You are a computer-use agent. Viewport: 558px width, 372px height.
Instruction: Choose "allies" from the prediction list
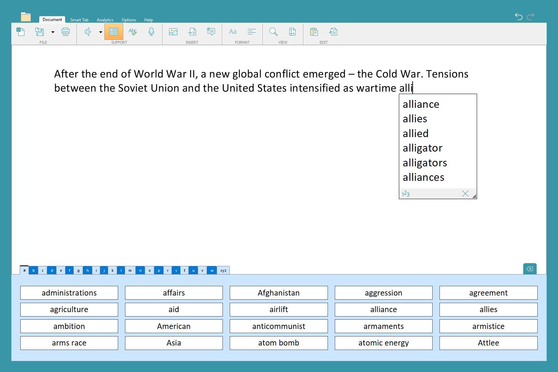415,119
